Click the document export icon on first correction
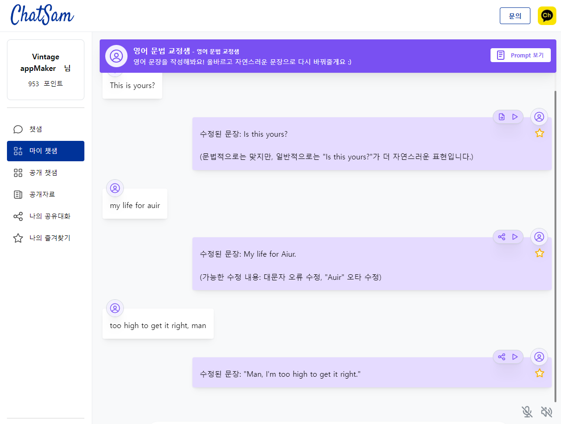 coord(501,117)
